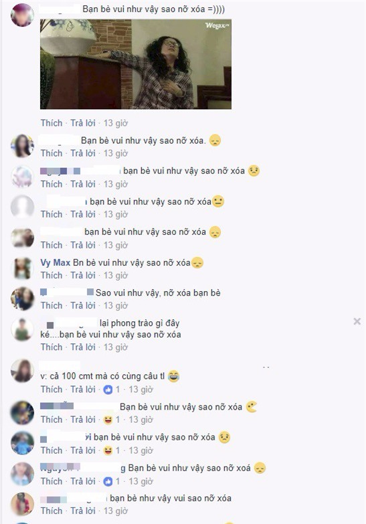Open Vy Max's profile avatar

pos(22,268)
